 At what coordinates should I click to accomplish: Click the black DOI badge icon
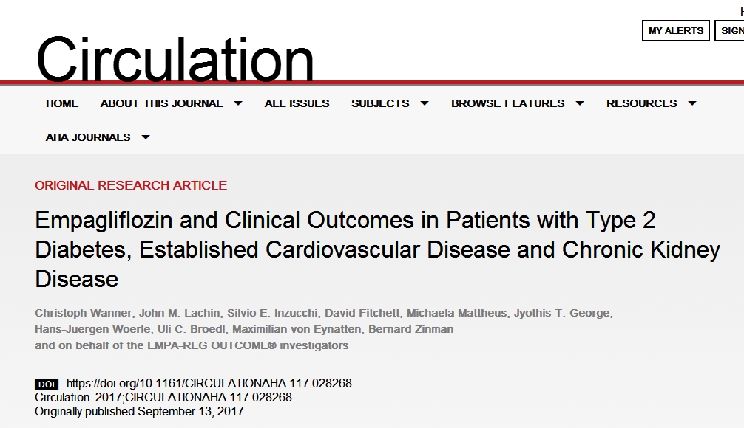(x=46, y=384)
